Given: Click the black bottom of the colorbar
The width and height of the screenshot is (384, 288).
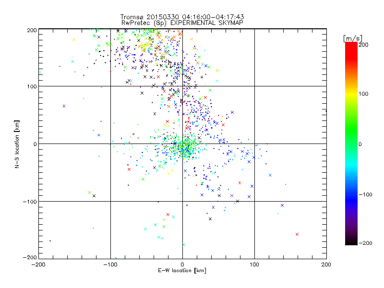Looking at the screenshot, I should tap(351, 242).
